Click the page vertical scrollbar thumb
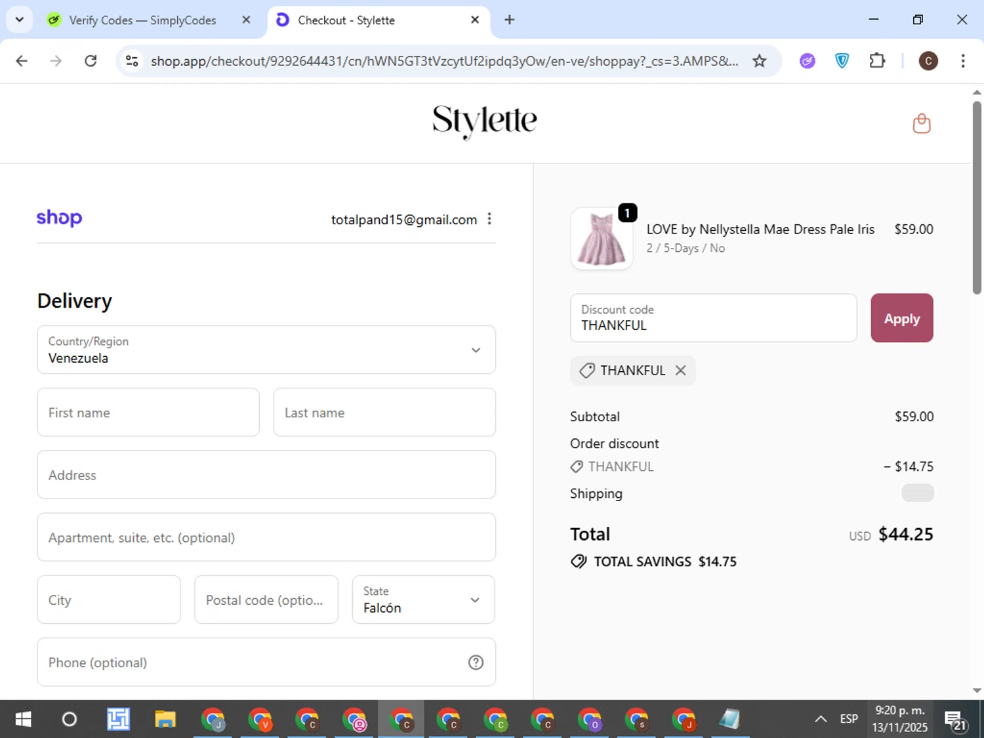This screenshot has width=984, height=738. pyautogui.click(x=977, y=197)
